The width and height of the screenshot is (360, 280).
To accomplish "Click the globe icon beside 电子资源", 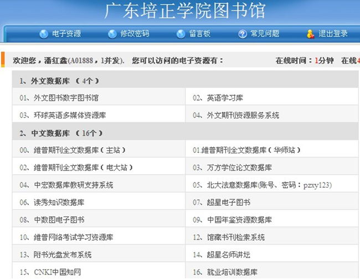I will click(x=44, y=34).
